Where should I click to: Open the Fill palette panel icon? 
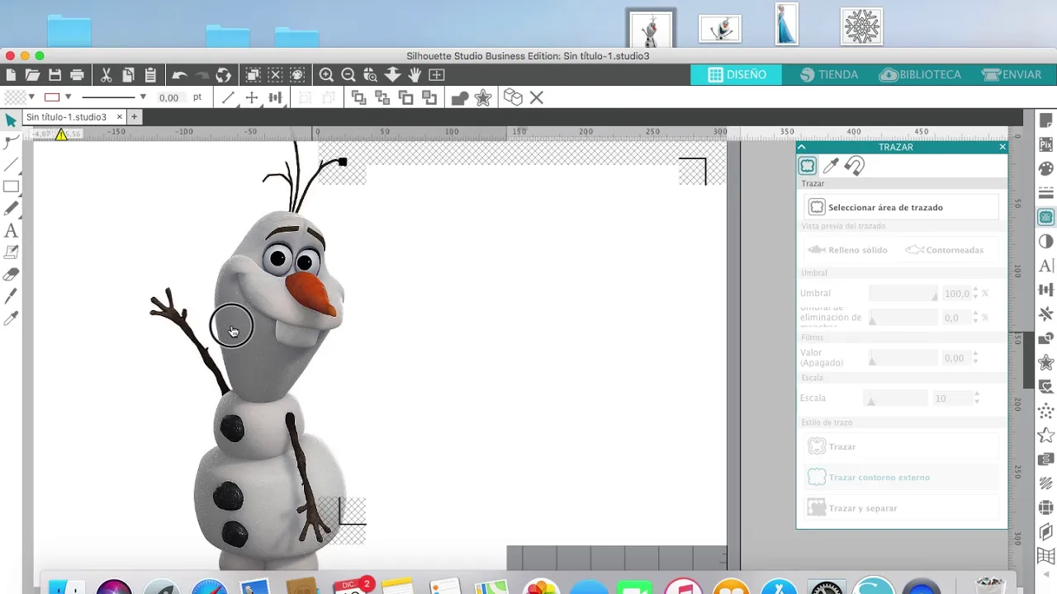[x=1046, y=169]
